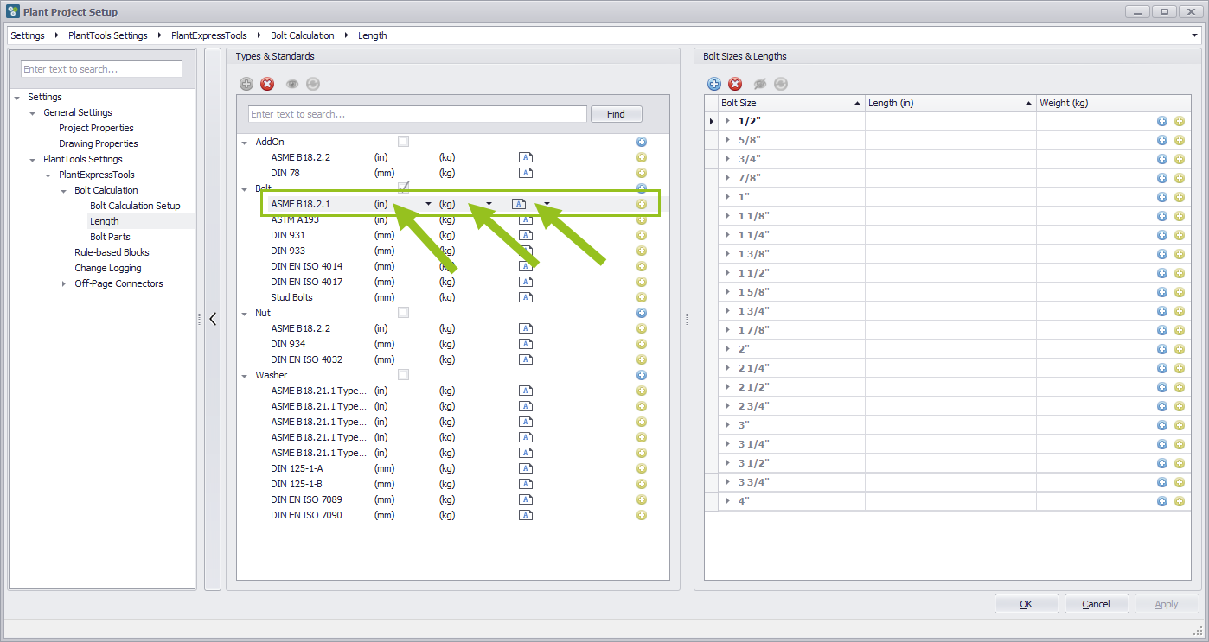
Task: Click the red delete button in Bolt Sizes & Lengths toolbar
Action: click(735, 84)
